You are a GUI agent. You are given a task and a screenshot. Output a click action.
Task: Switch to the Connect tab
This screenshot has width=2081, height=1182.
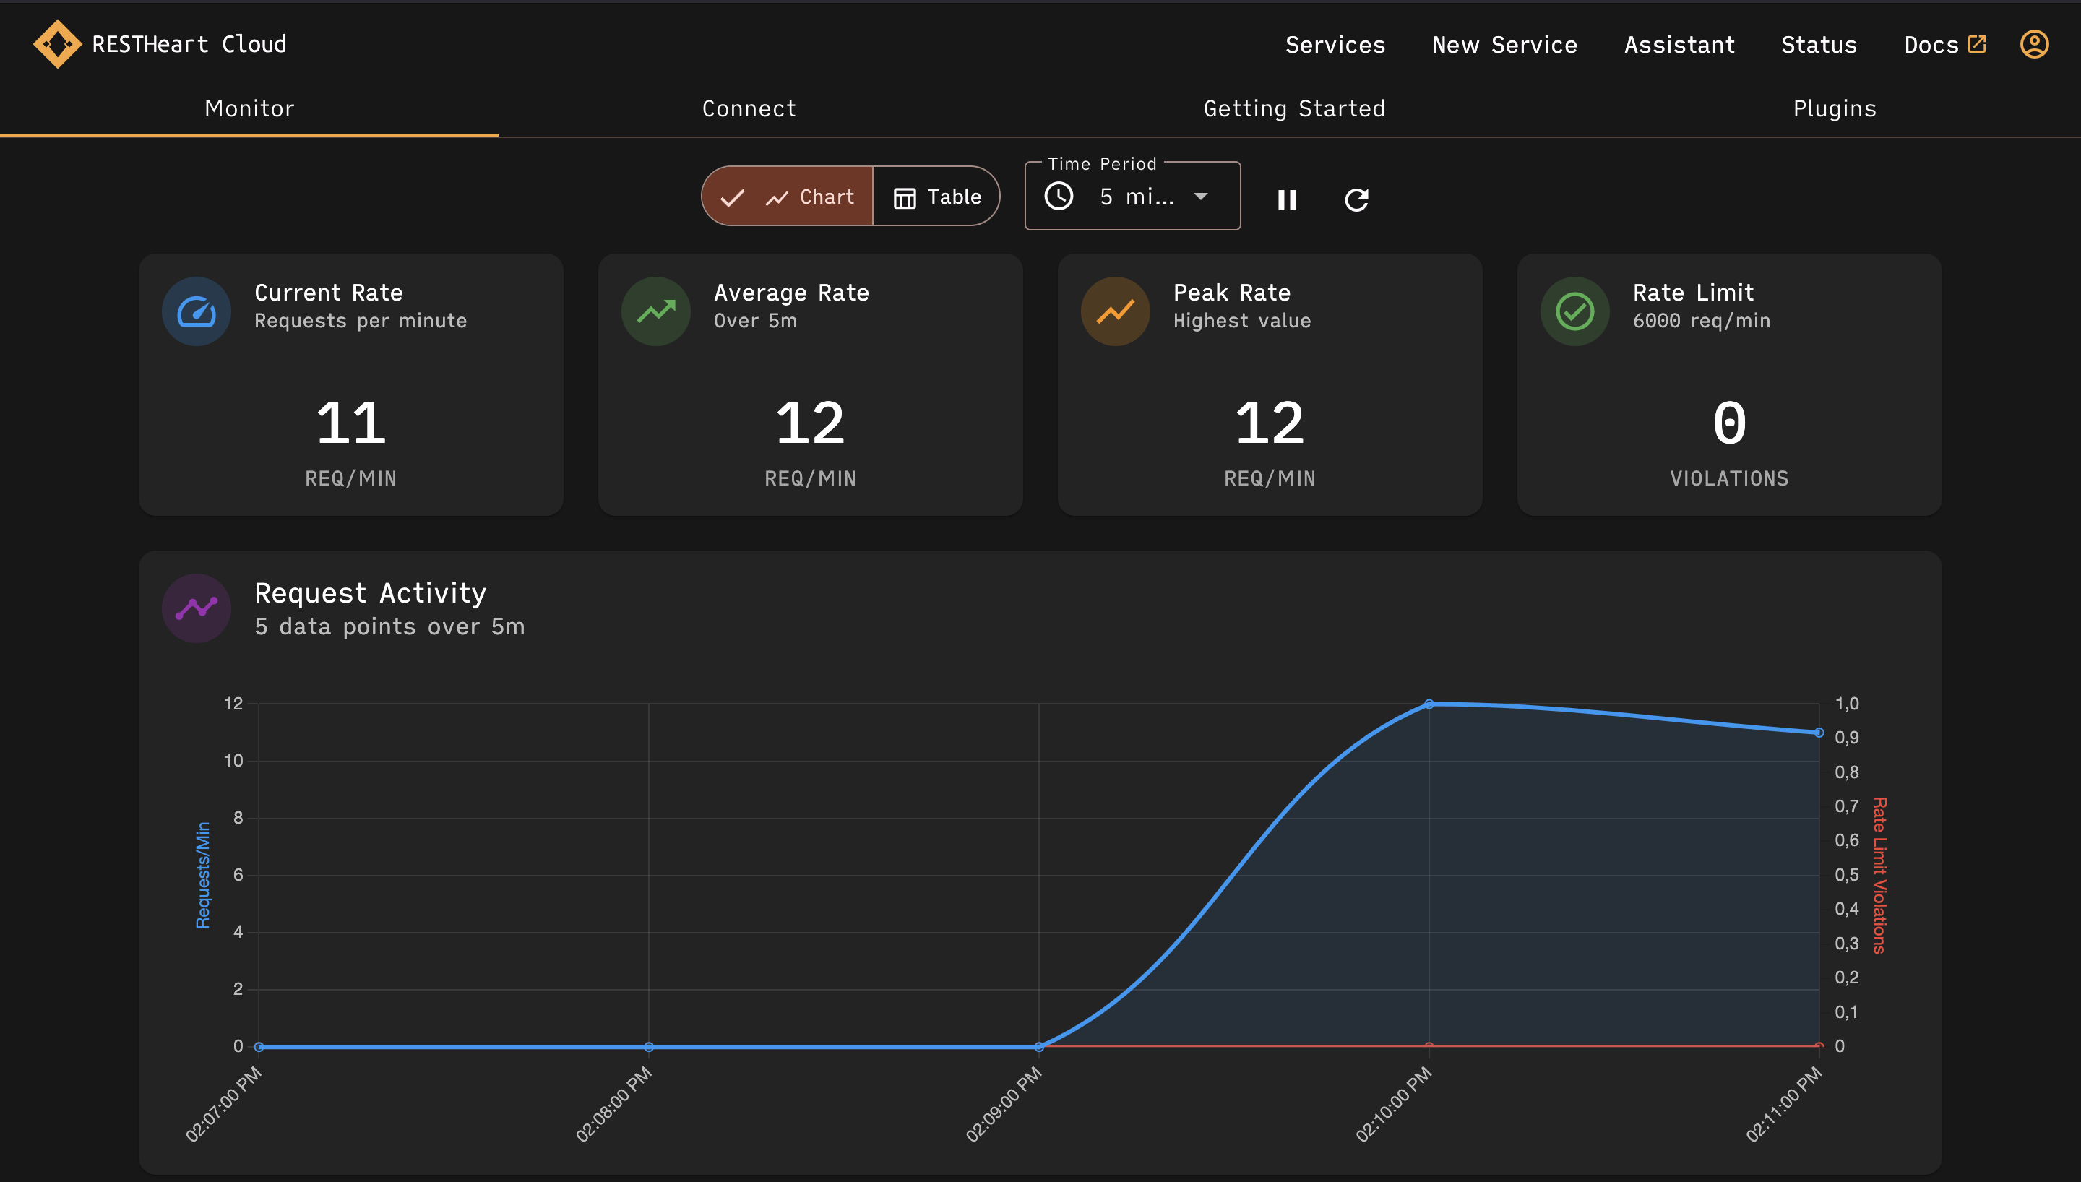point(749,108)
